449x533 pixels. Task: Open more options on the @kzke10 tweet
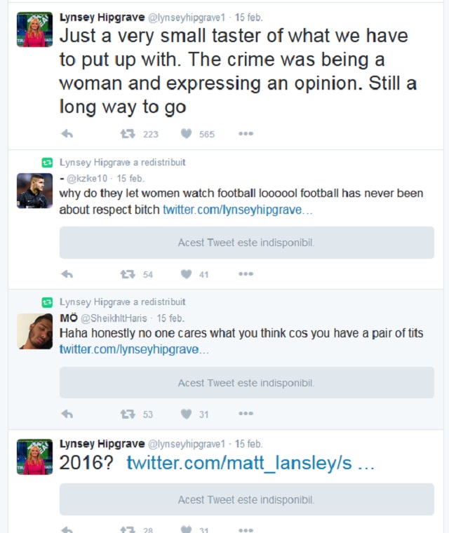(246, 274)
